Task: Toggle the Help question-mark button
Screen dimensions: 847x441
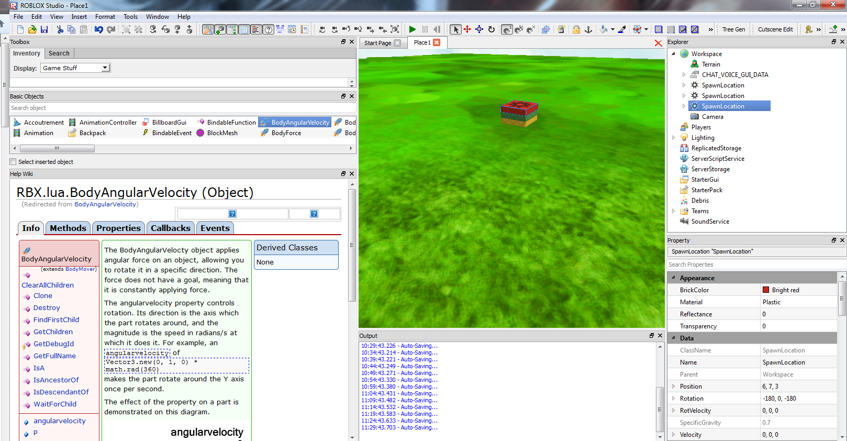Action: point(268,29)
